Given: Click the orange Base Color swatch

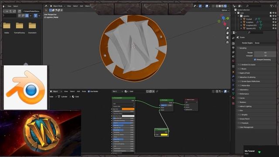Looking at the screenshot, I should (128, 109).
